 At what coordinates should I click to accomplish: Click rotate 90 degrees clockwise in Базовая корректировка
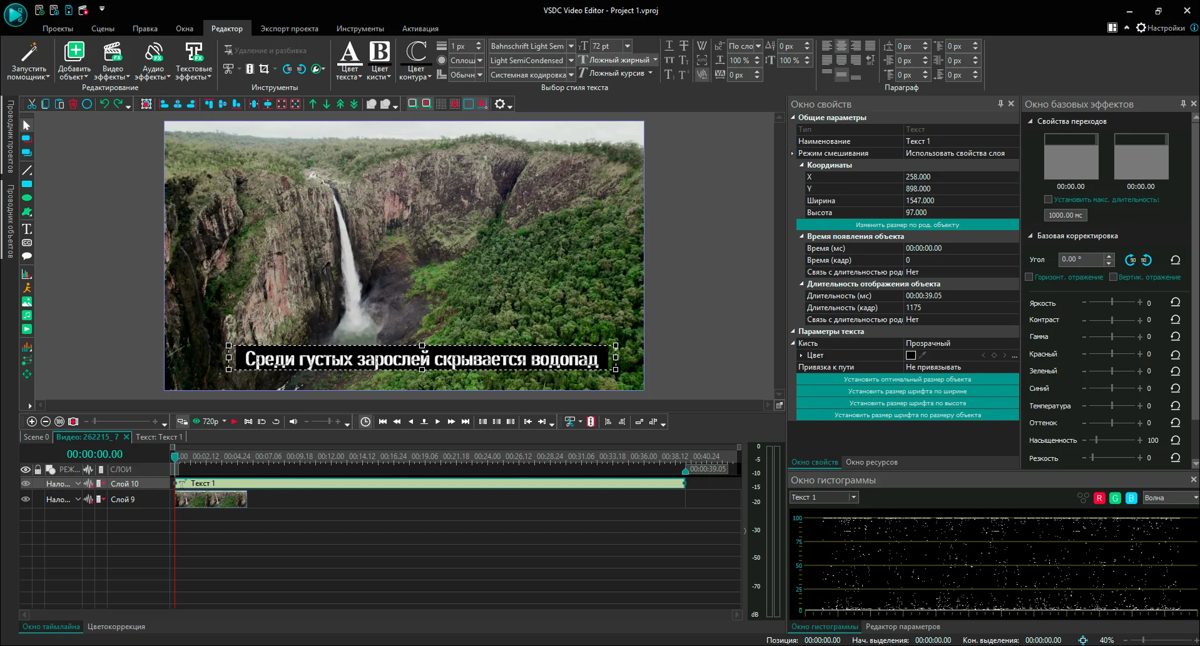(1130, 260)
